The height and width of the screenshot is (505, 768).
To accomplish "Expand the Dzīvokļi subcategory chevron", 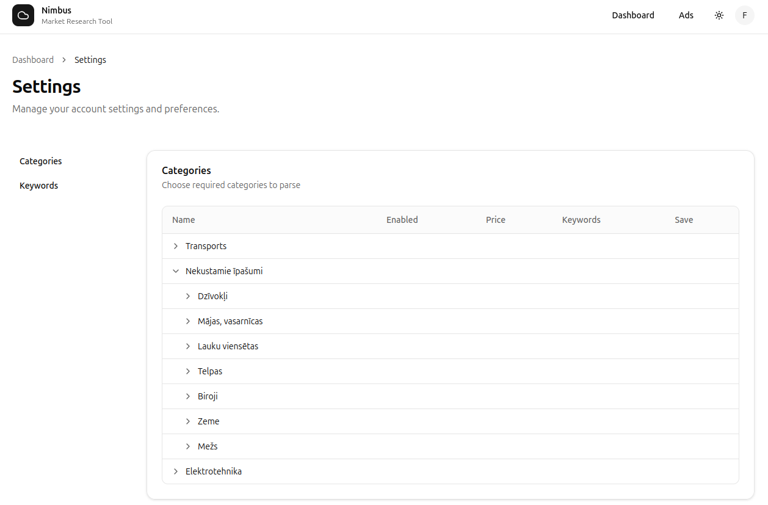I will click(x=188, y=296).
